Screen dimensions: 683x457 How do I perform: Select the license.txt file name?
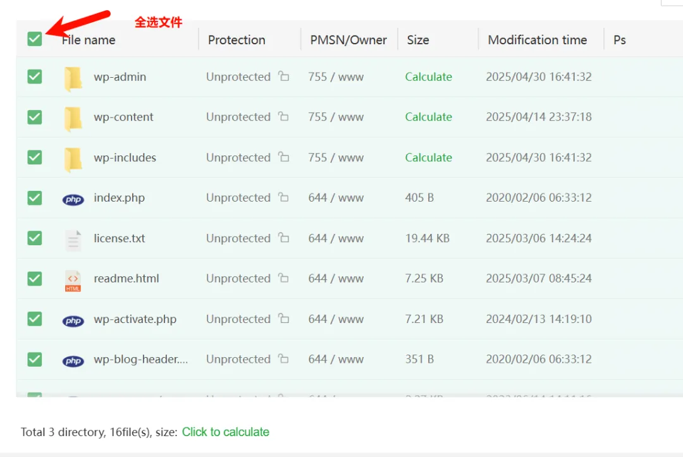120,238
